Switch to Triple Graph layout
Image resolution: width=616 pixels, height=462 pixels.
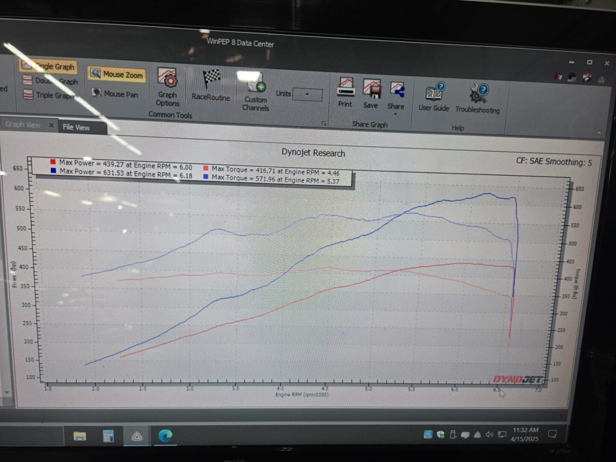tap(49, 95)
